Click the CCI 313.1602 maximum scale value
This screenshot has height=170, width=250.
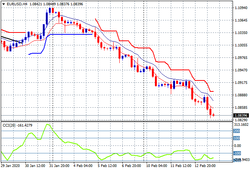click(x=241, y=124)
